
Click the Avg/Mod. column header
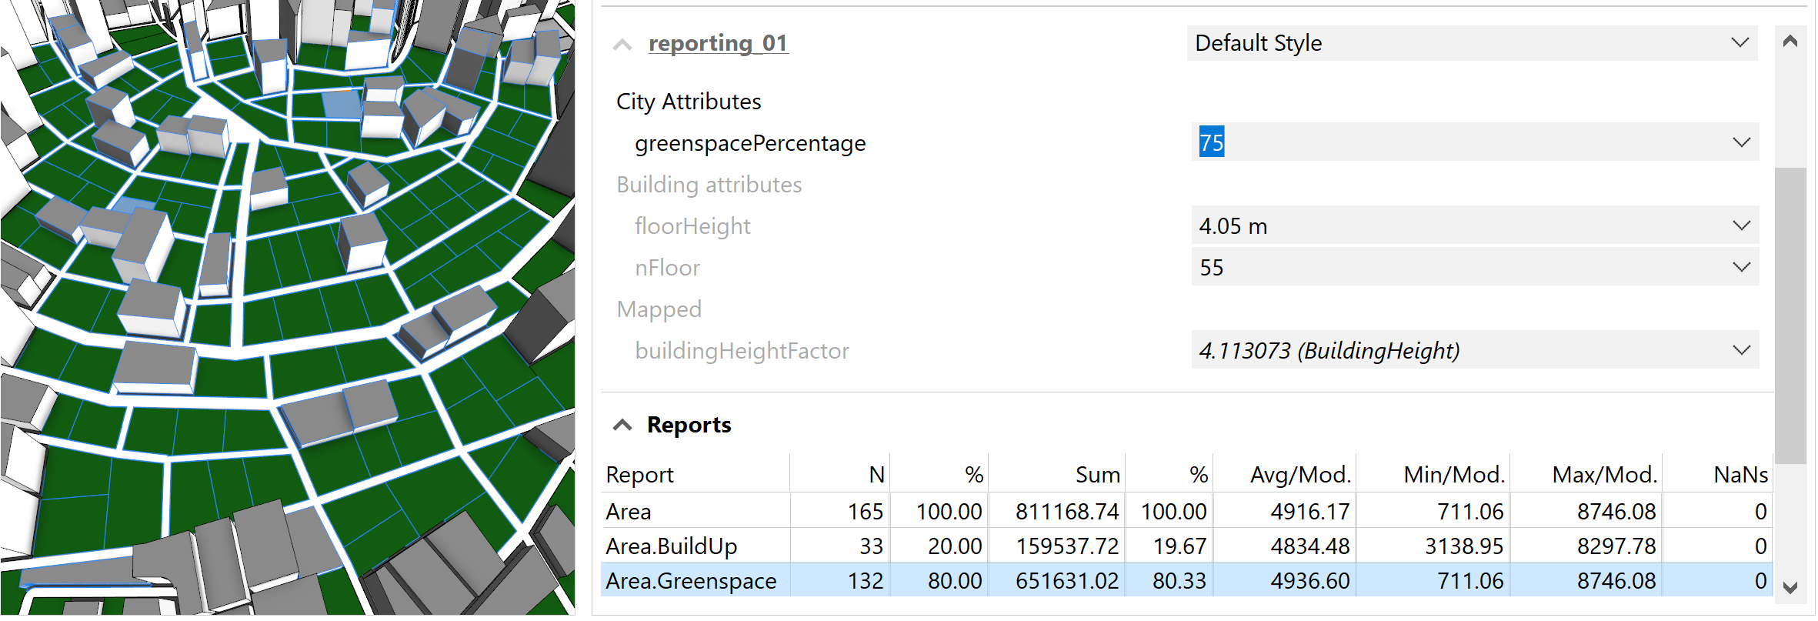click(1299, 475)
